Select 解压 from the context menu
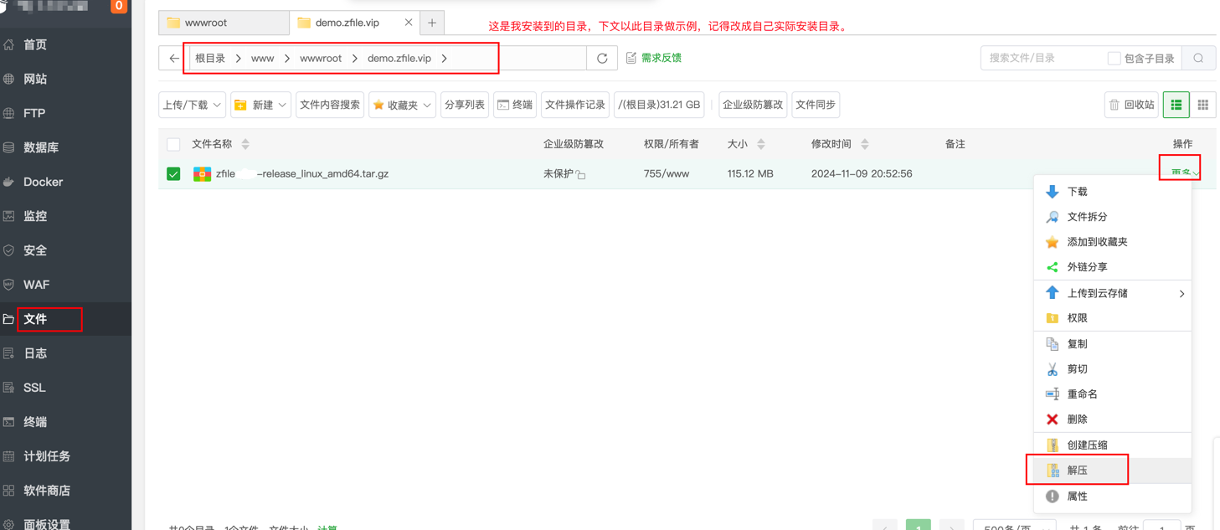This screenshot has width=1220, height=530. pyautogui.click(x=1077, y=471)
